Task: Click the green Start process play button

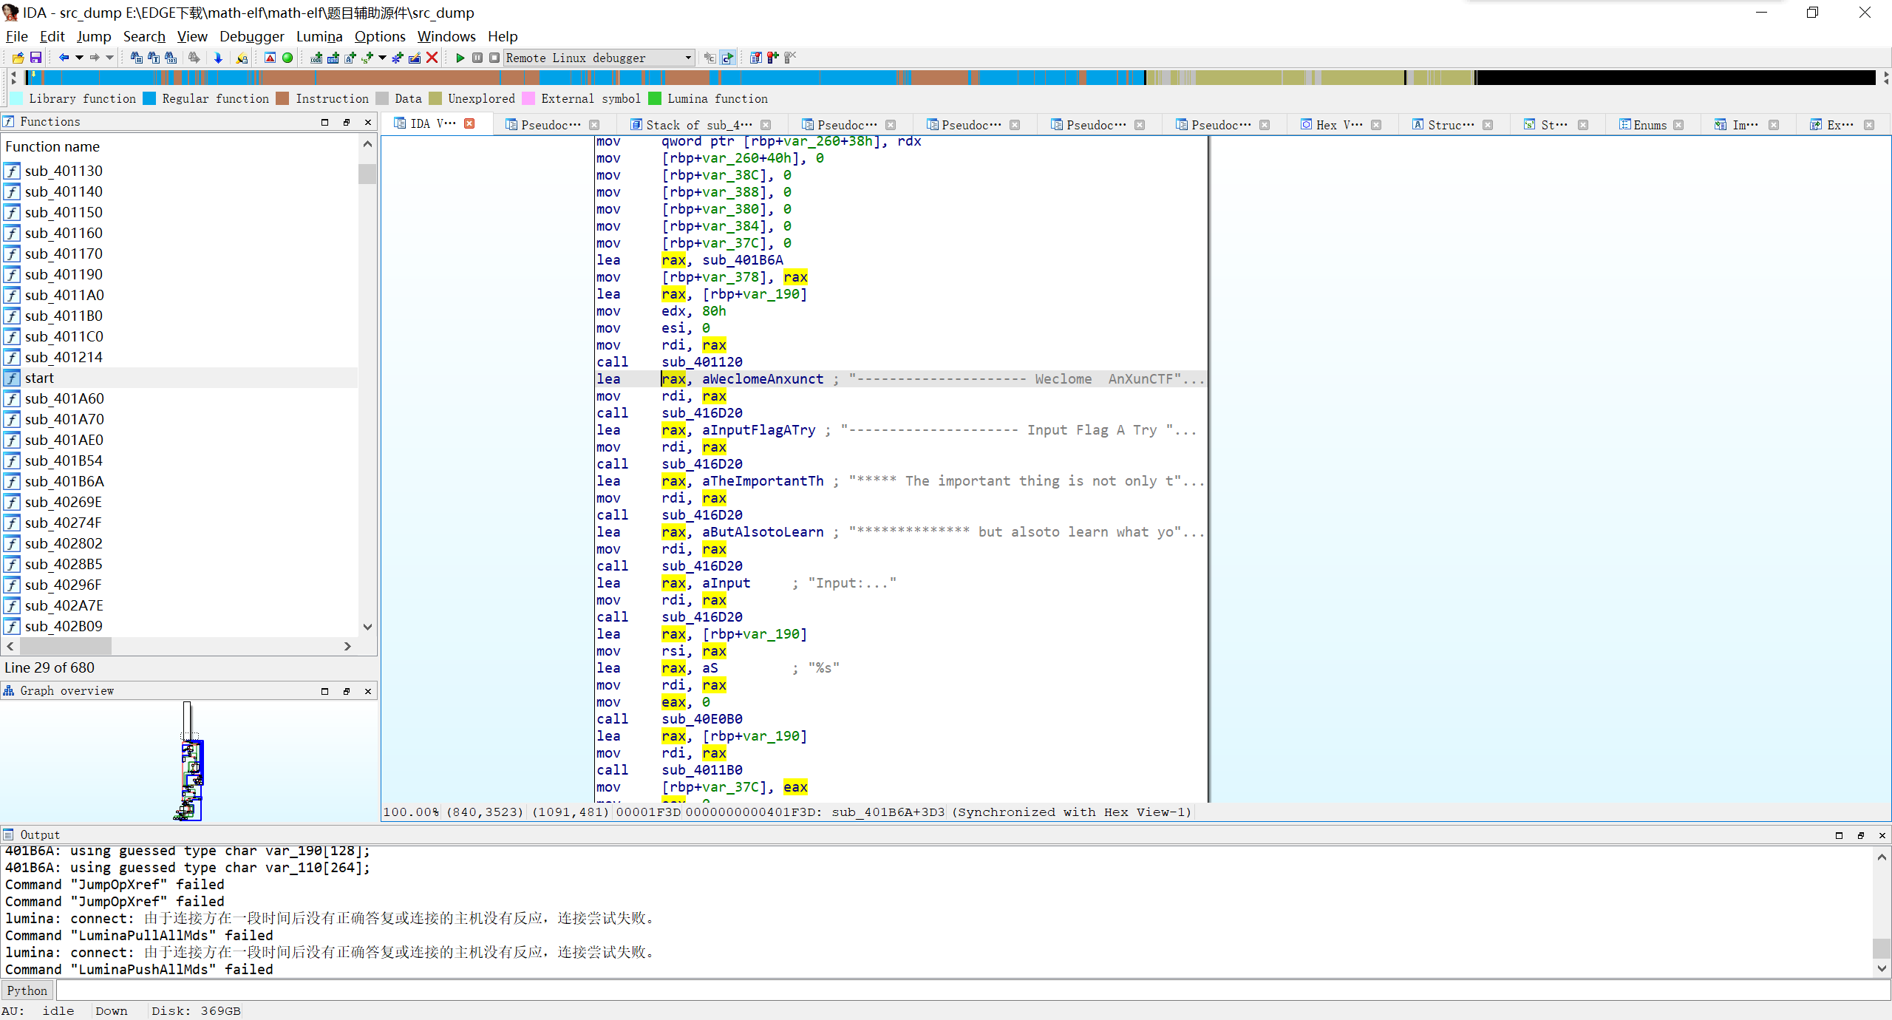Action: click(x=460, y=58)
